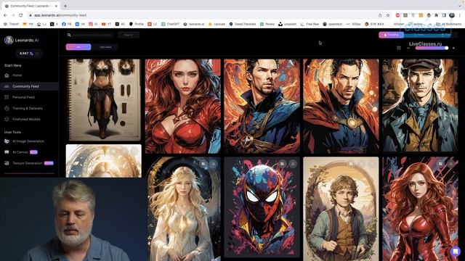
Task: Click the Search button
Action: point(129,35)
